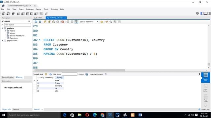Collapse the mydata schema
Image resolution: width=211 pixels, height=118 pixels.
coord(3,28)
